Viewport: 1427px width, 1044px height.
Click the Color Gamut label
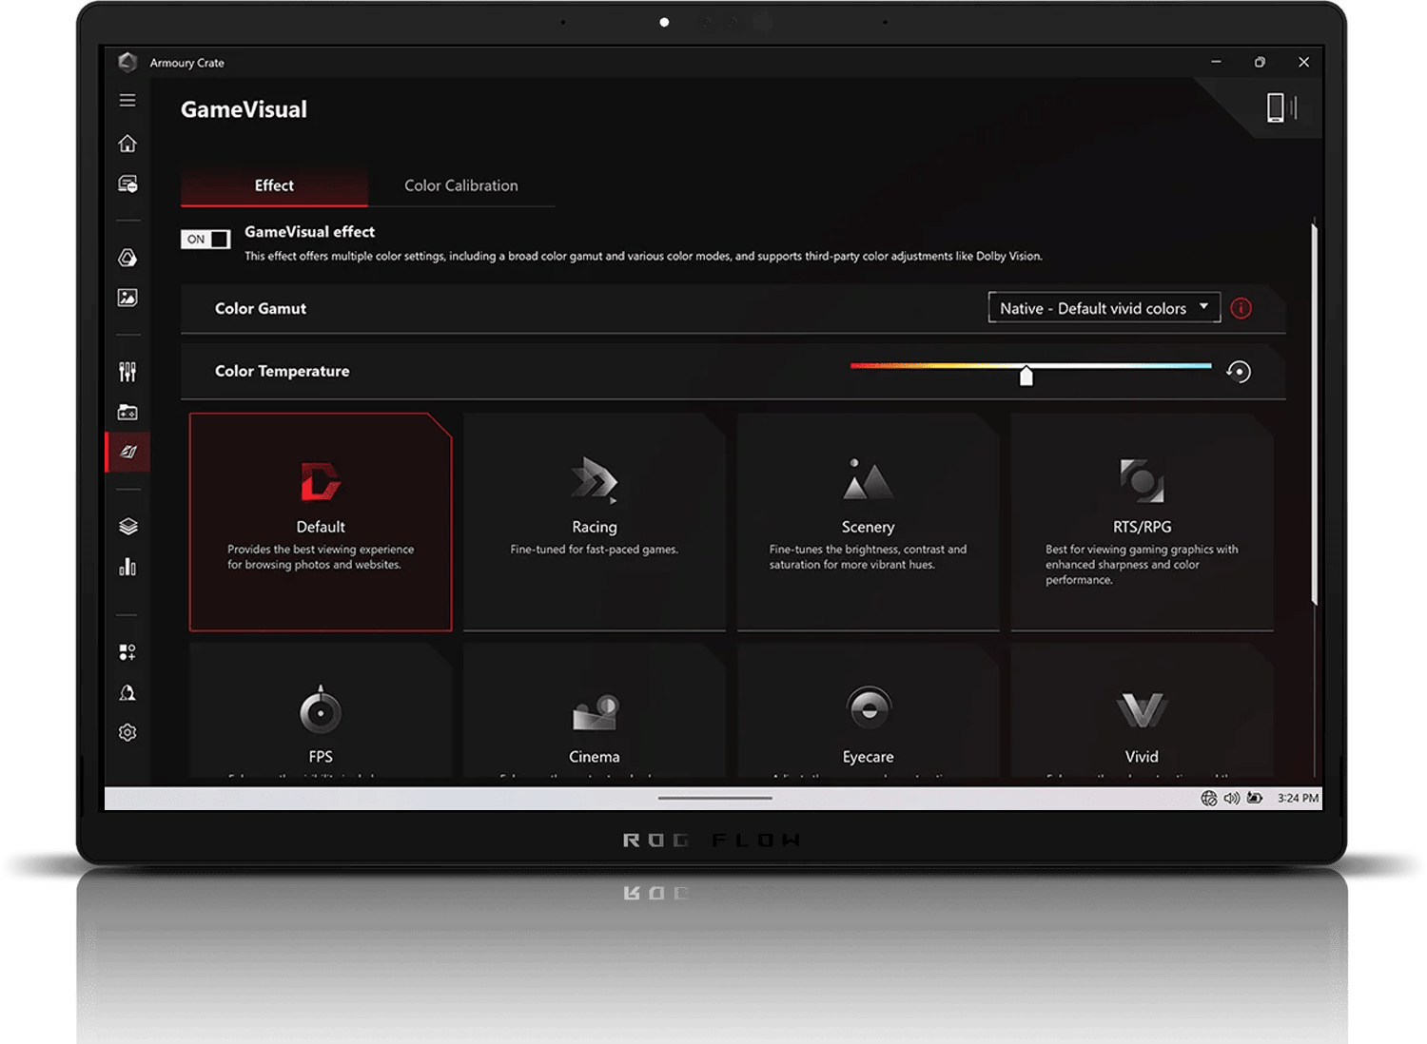tap(261, 308)
